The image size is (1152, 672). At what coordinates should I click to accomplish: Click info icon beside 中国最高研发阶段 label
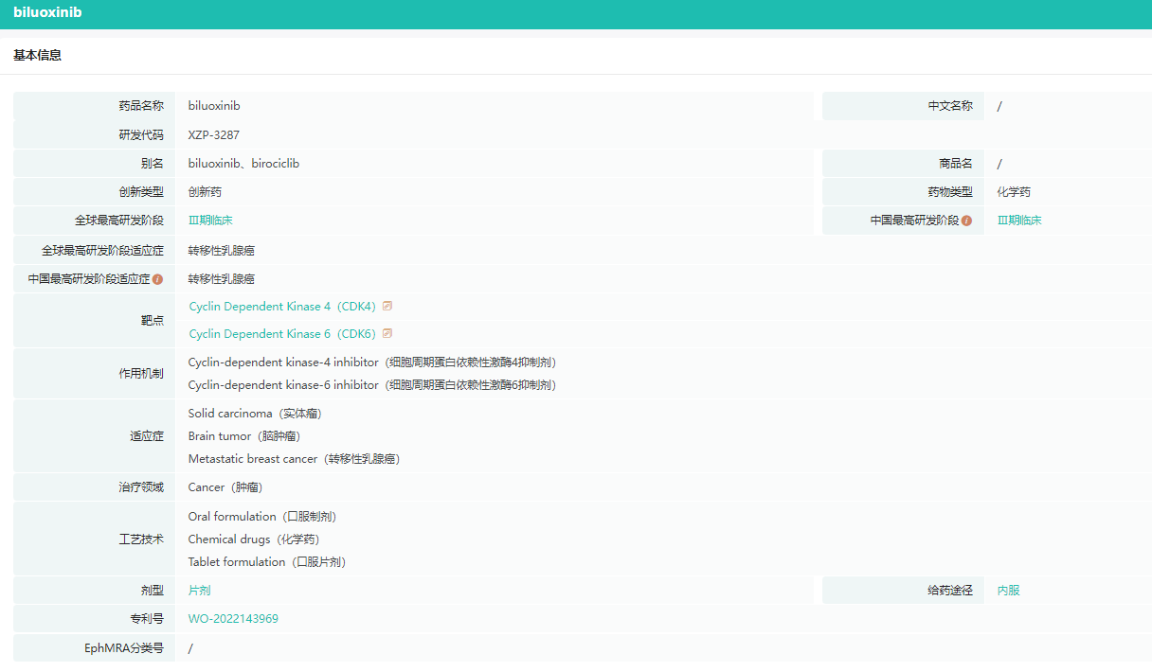(x=966, y=221)
